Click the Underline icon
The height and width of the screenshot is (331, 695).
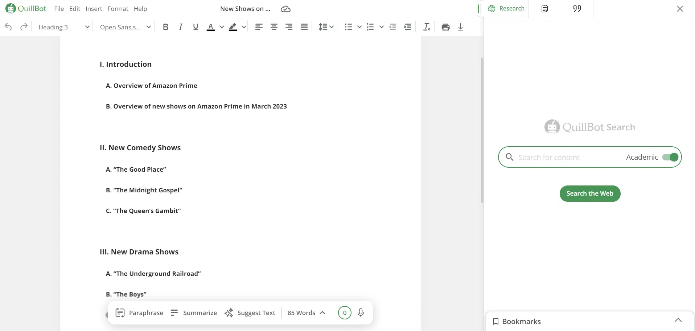[196, 27]
